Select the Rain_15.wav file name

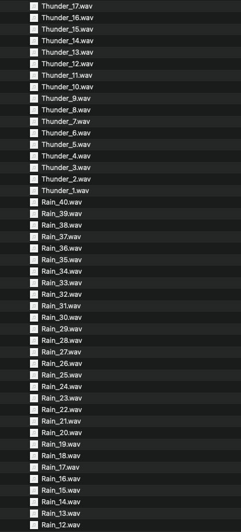(x=61, y=491)
